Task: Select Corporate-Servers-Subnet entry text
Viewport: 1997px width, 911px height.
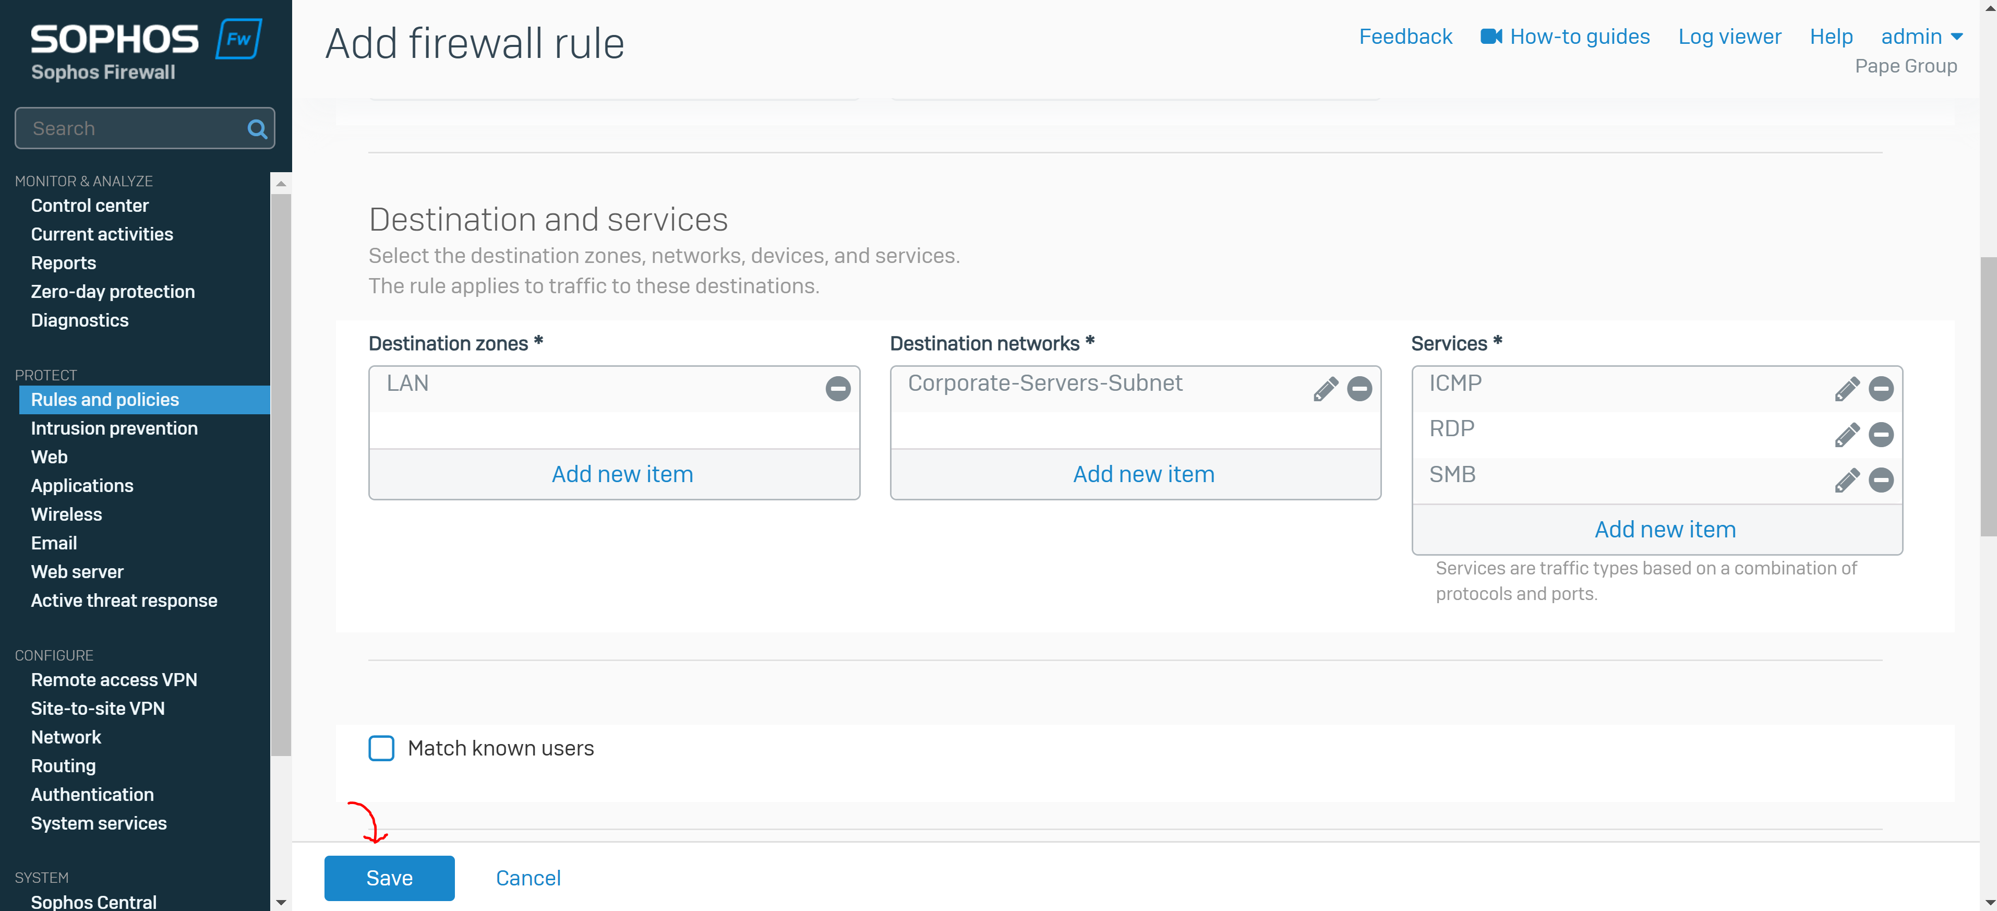Action: point(1044,383)
